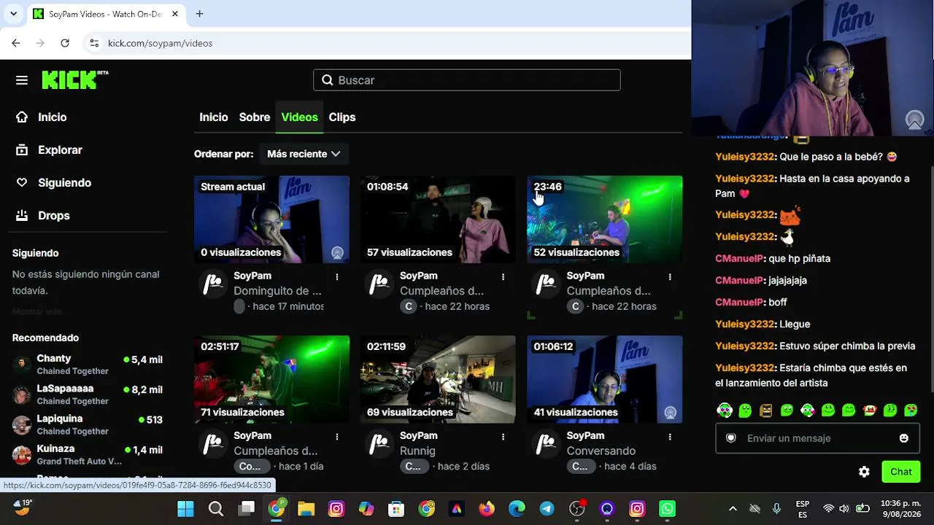Viewport: 934px width, 525px height.
Task: Open the Runnig video title
Action: (417, 451)
